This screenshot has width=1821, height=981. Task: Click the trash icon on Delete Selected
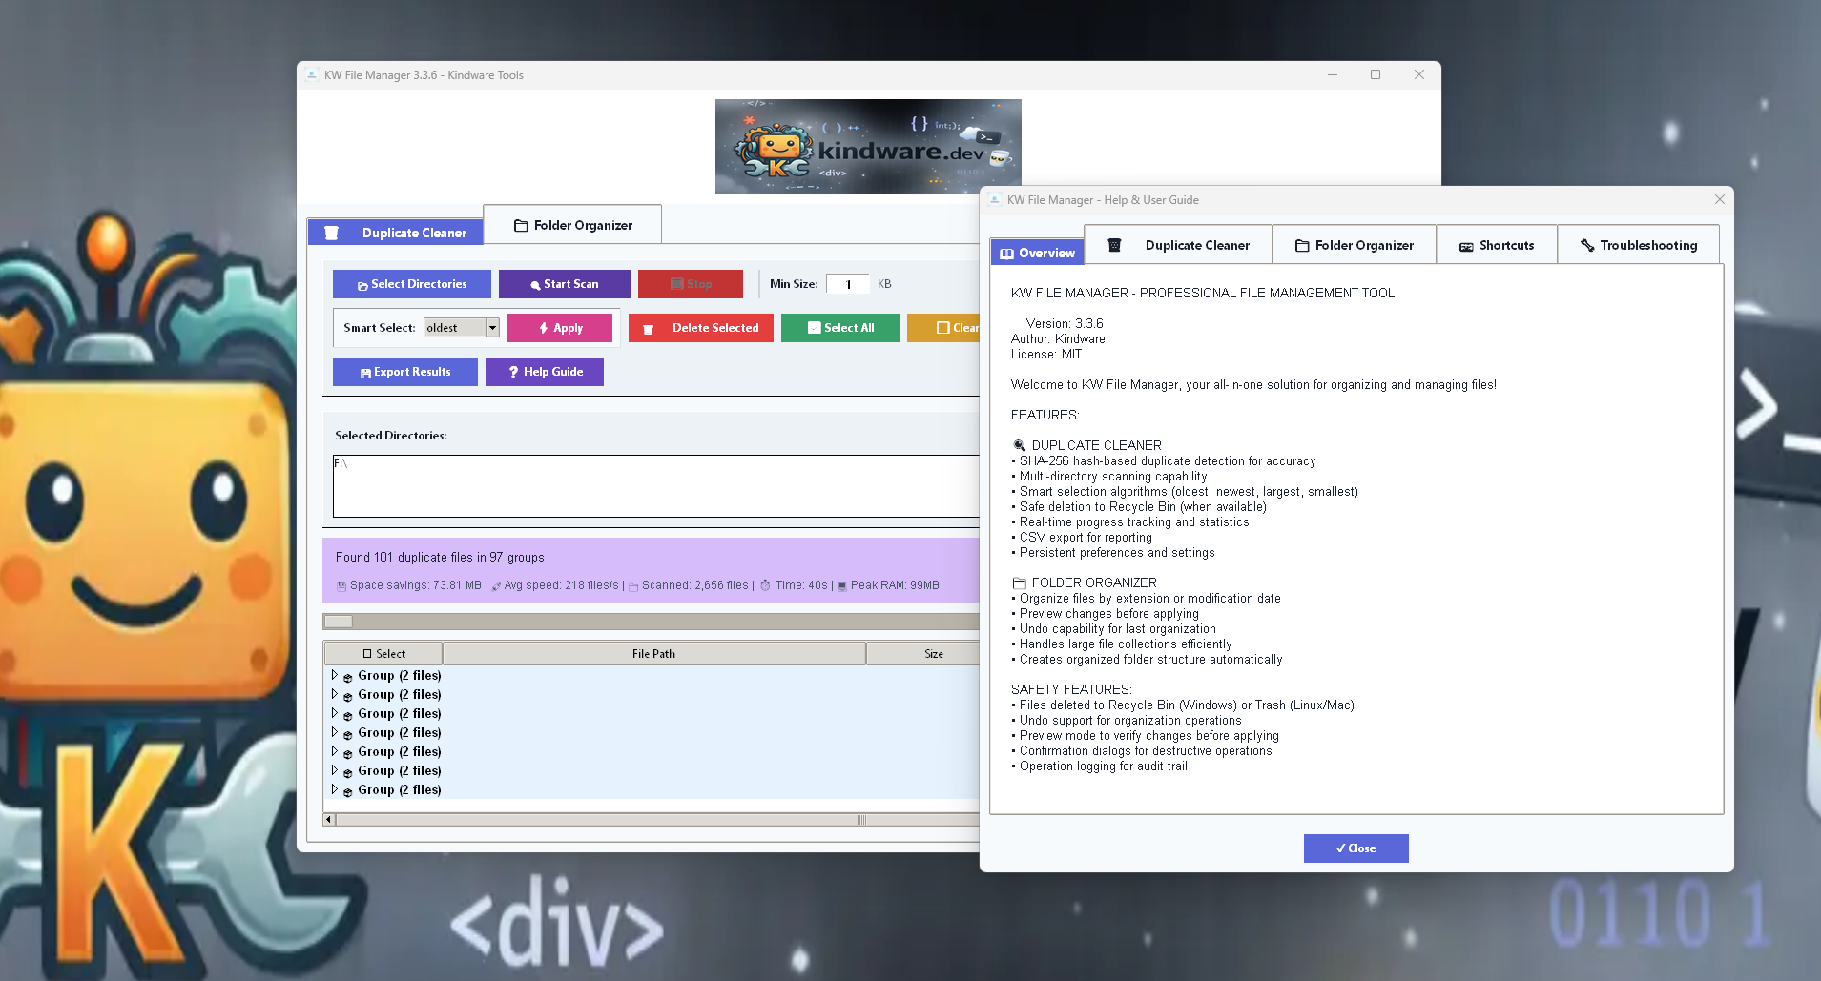point(649,329)
